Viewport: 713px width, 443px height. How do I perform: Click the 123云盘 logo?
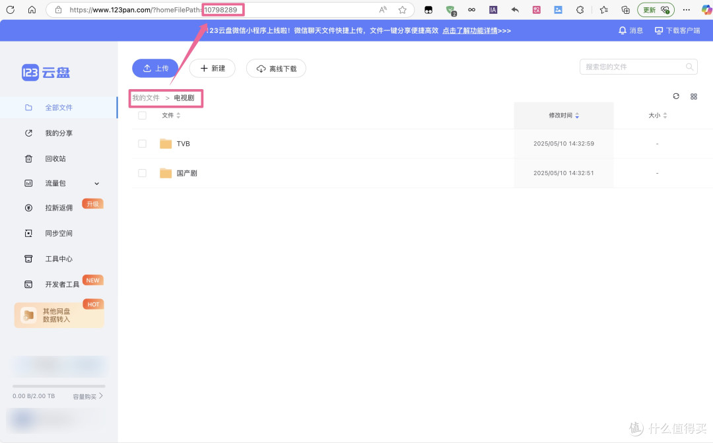pyautogui.click(x=46, y=73)
